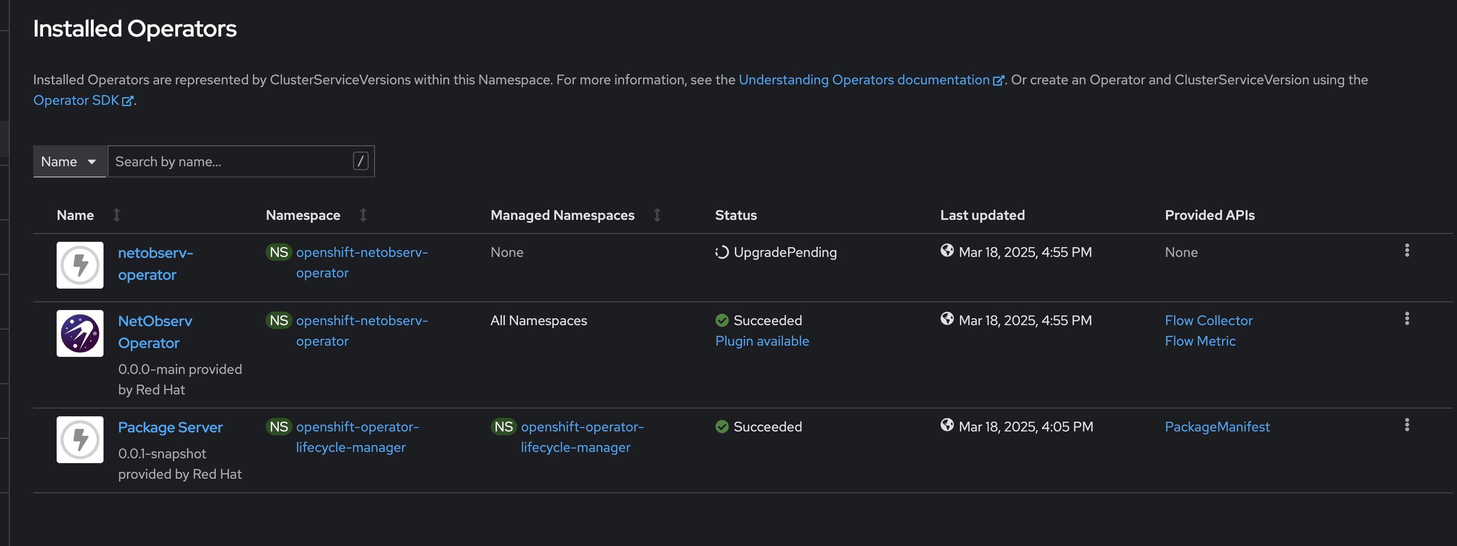The width and height of the screenshot is (1457, 546).
Task: Expand the Name filter dropdown
Action: pos(69,161)
